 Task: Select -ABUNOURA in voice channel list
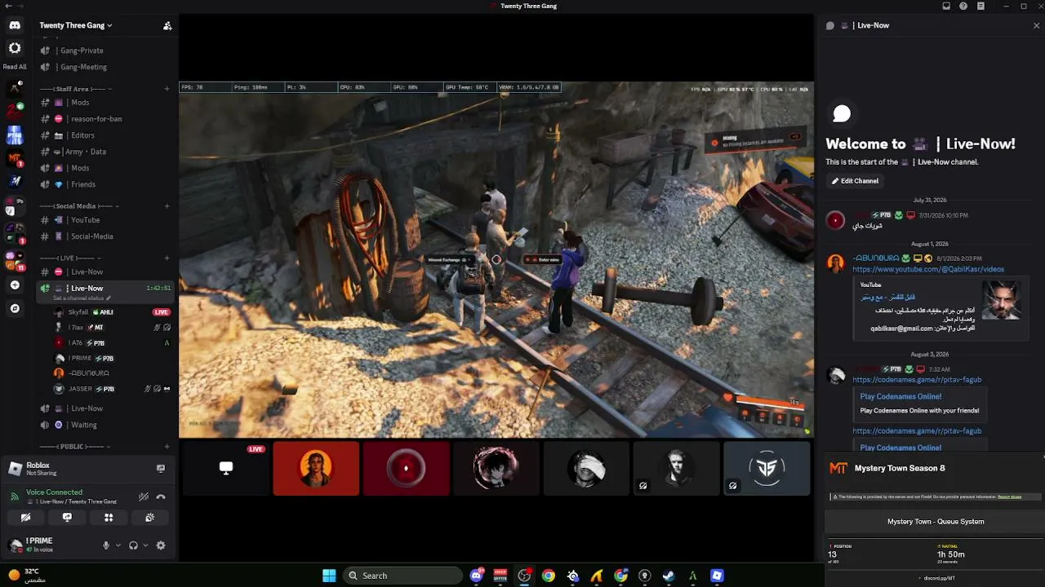tap(112, 373)
